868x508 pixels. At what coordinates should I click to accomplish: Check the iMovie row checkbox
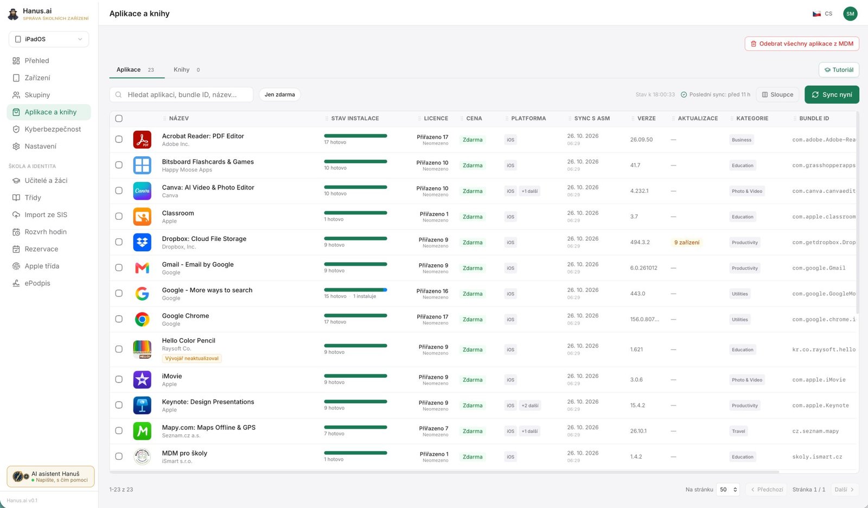(119, 379)
